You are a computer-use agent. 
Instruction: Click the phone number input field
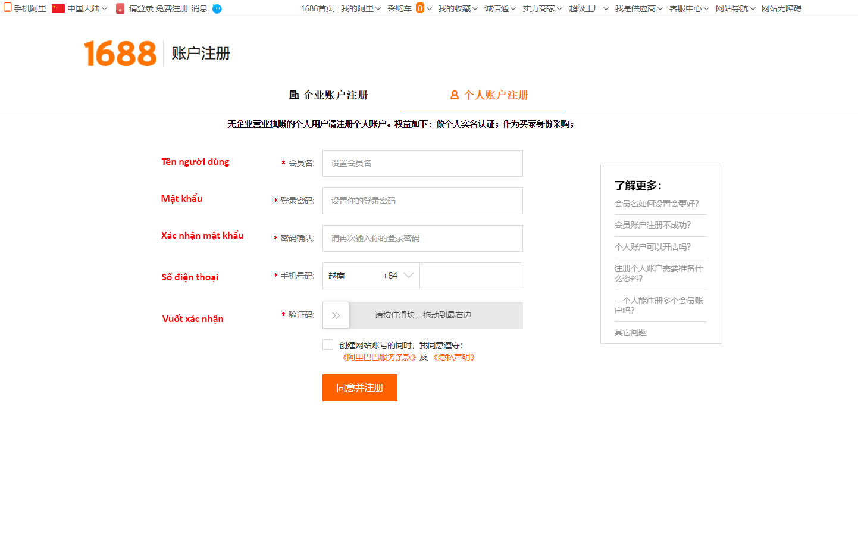[471, 276]
